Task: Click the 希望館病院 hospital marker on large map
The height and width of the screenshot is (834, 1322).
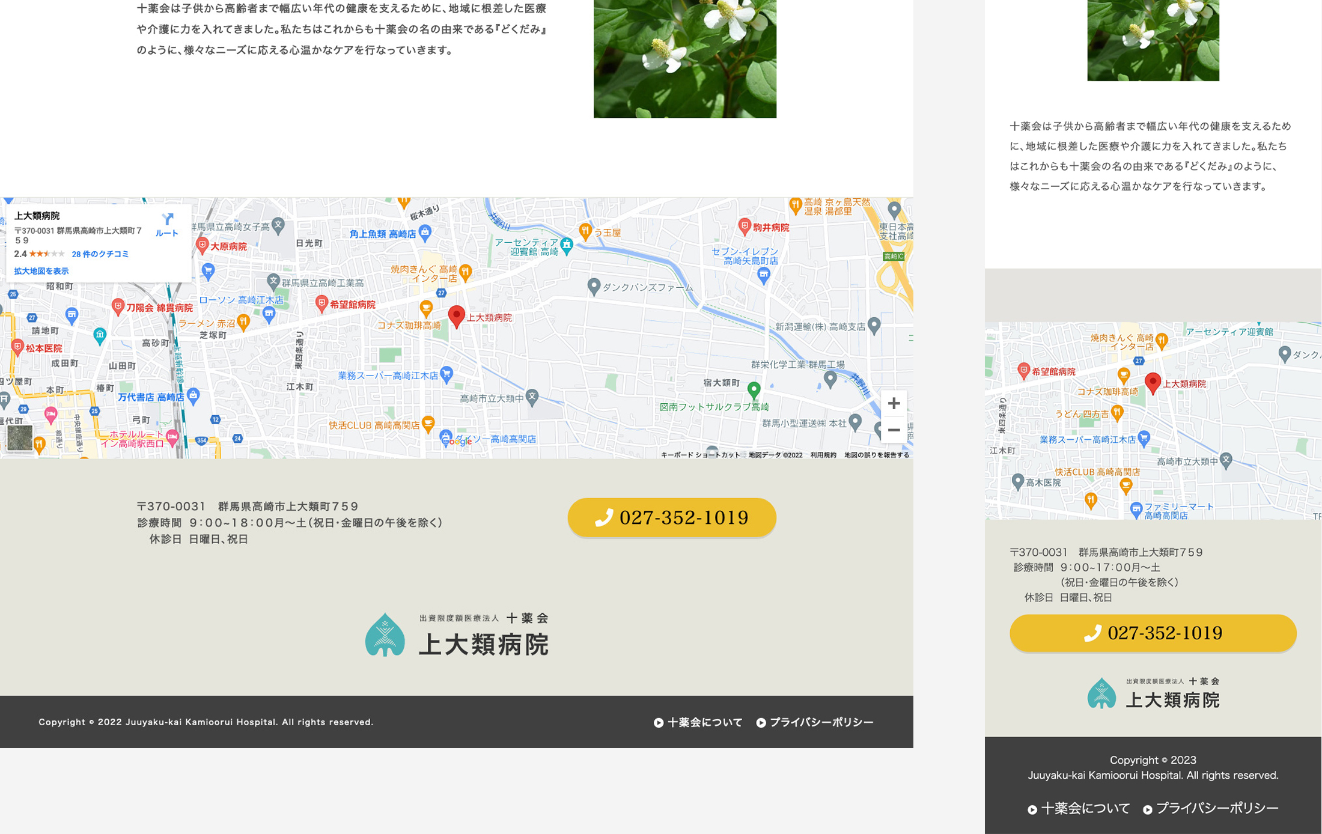Action: click(321, 303)
